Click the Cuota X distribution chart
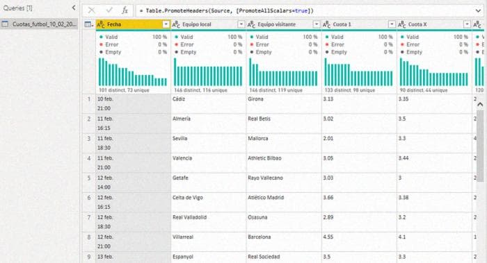 434,72
